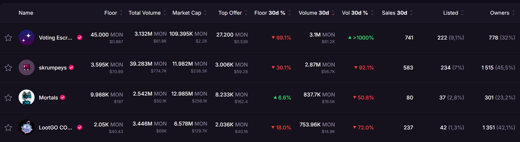Click the LootGO collection avatar
The image size is (520, 142).
pos(26,127)
